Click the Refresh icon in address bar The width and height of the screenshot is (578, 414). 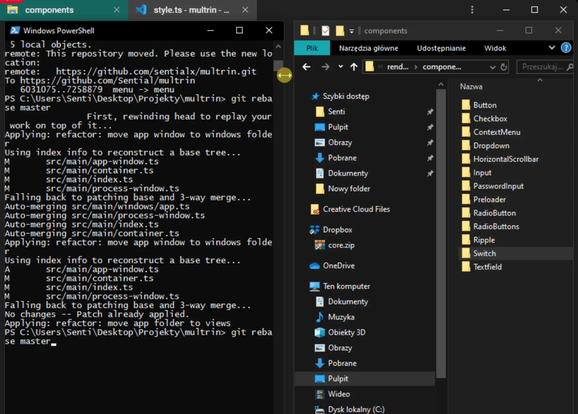[503, 67]
